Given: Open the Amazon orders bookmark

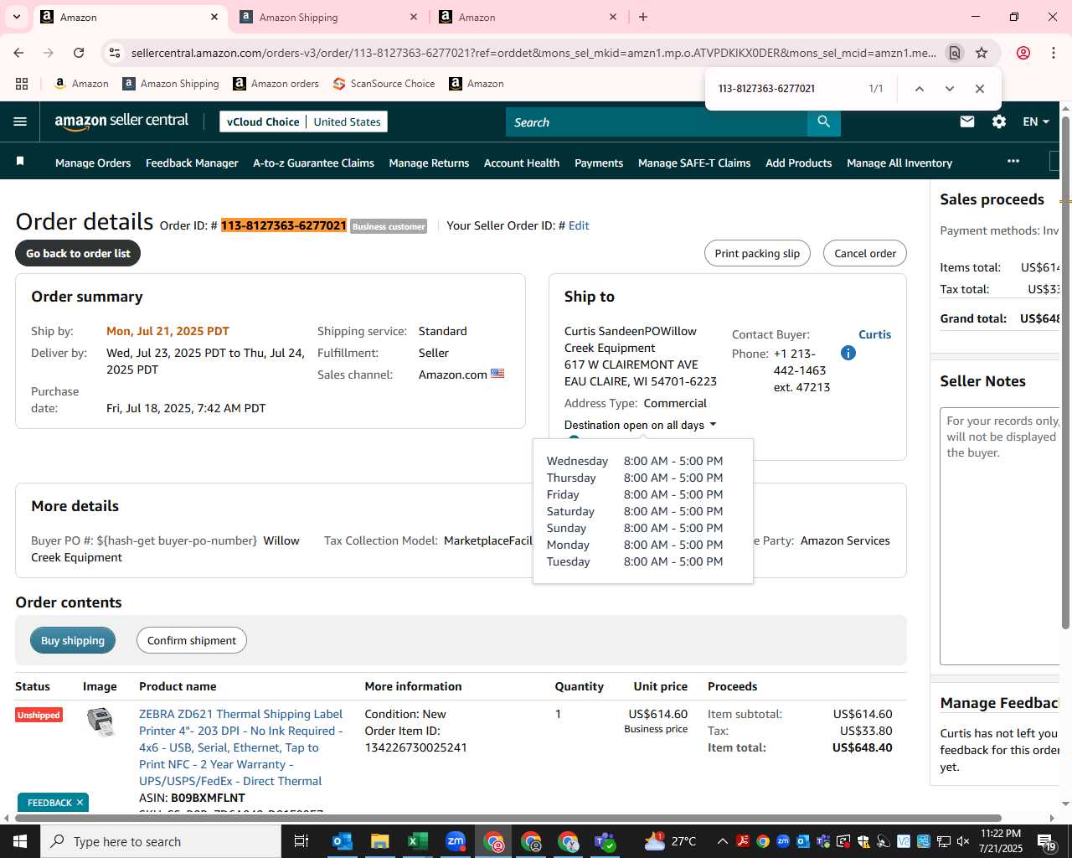Looking at the screenshot, I should coord(276,84).
